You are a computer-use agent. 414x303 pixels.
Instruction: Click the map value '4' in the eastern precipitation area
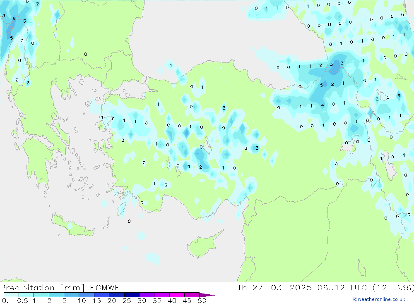pos(323,105)
